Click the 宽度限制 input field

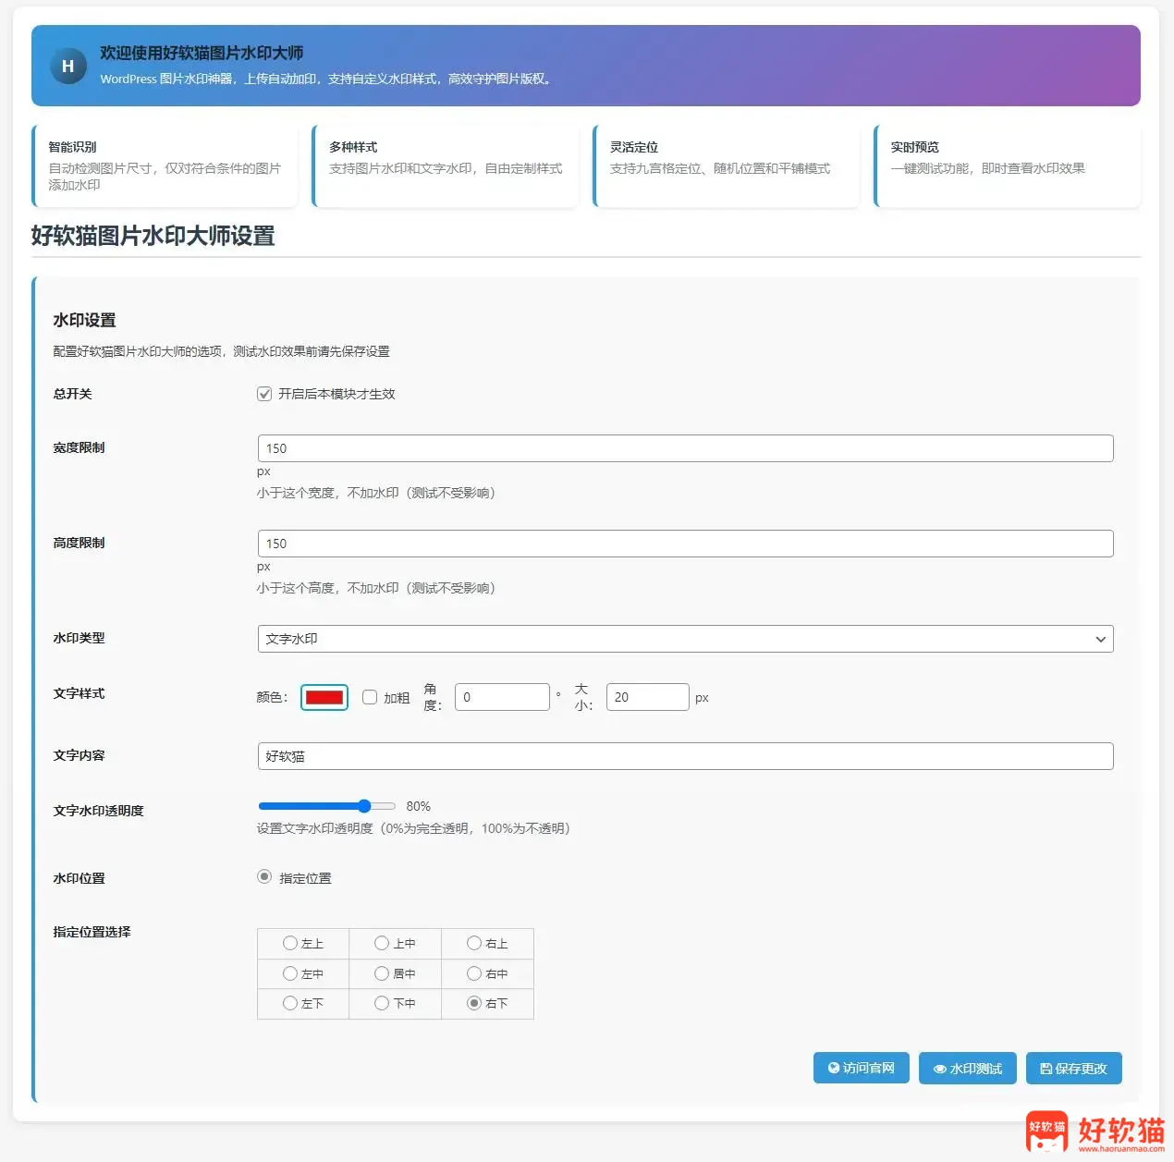click(x=684, y=448)
